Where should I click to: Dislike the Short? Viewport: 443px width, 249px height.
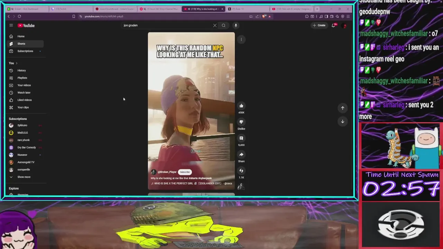click(241, 122)
